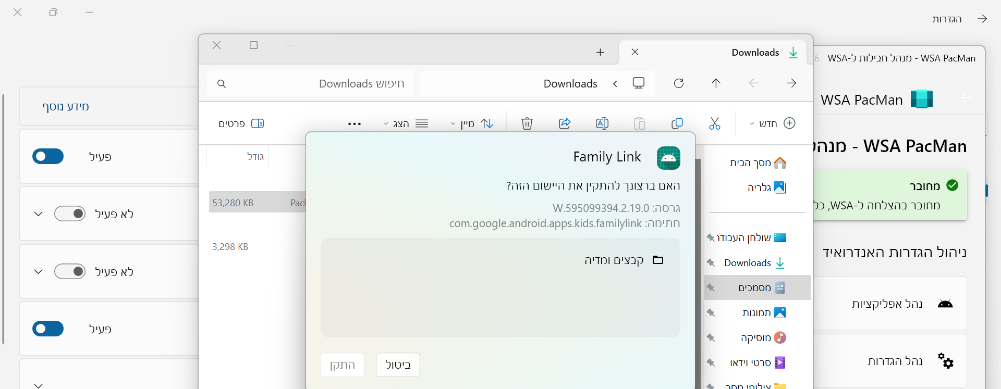Open the מיין (Sort) dropdown
This screenshot has height=389, width=1001.
click(x=472, y=123)
